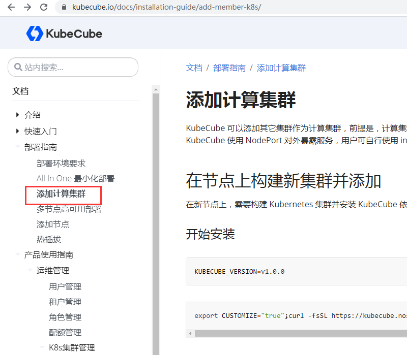407x355 pixels.
Task: Open the 租户管理 page
Action: tap(65, 302)
